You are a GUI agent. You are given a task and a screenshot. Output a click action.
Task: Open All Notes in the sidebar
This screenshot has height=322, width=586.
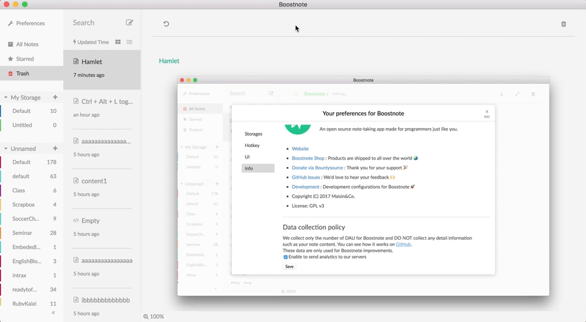pos(31,44)
